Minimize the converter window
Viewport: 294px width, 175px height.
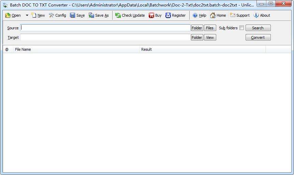click(x=262, y=3)
